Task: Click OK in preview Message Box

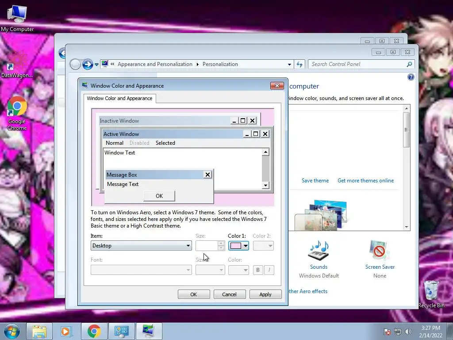Action: pos(159,196)
